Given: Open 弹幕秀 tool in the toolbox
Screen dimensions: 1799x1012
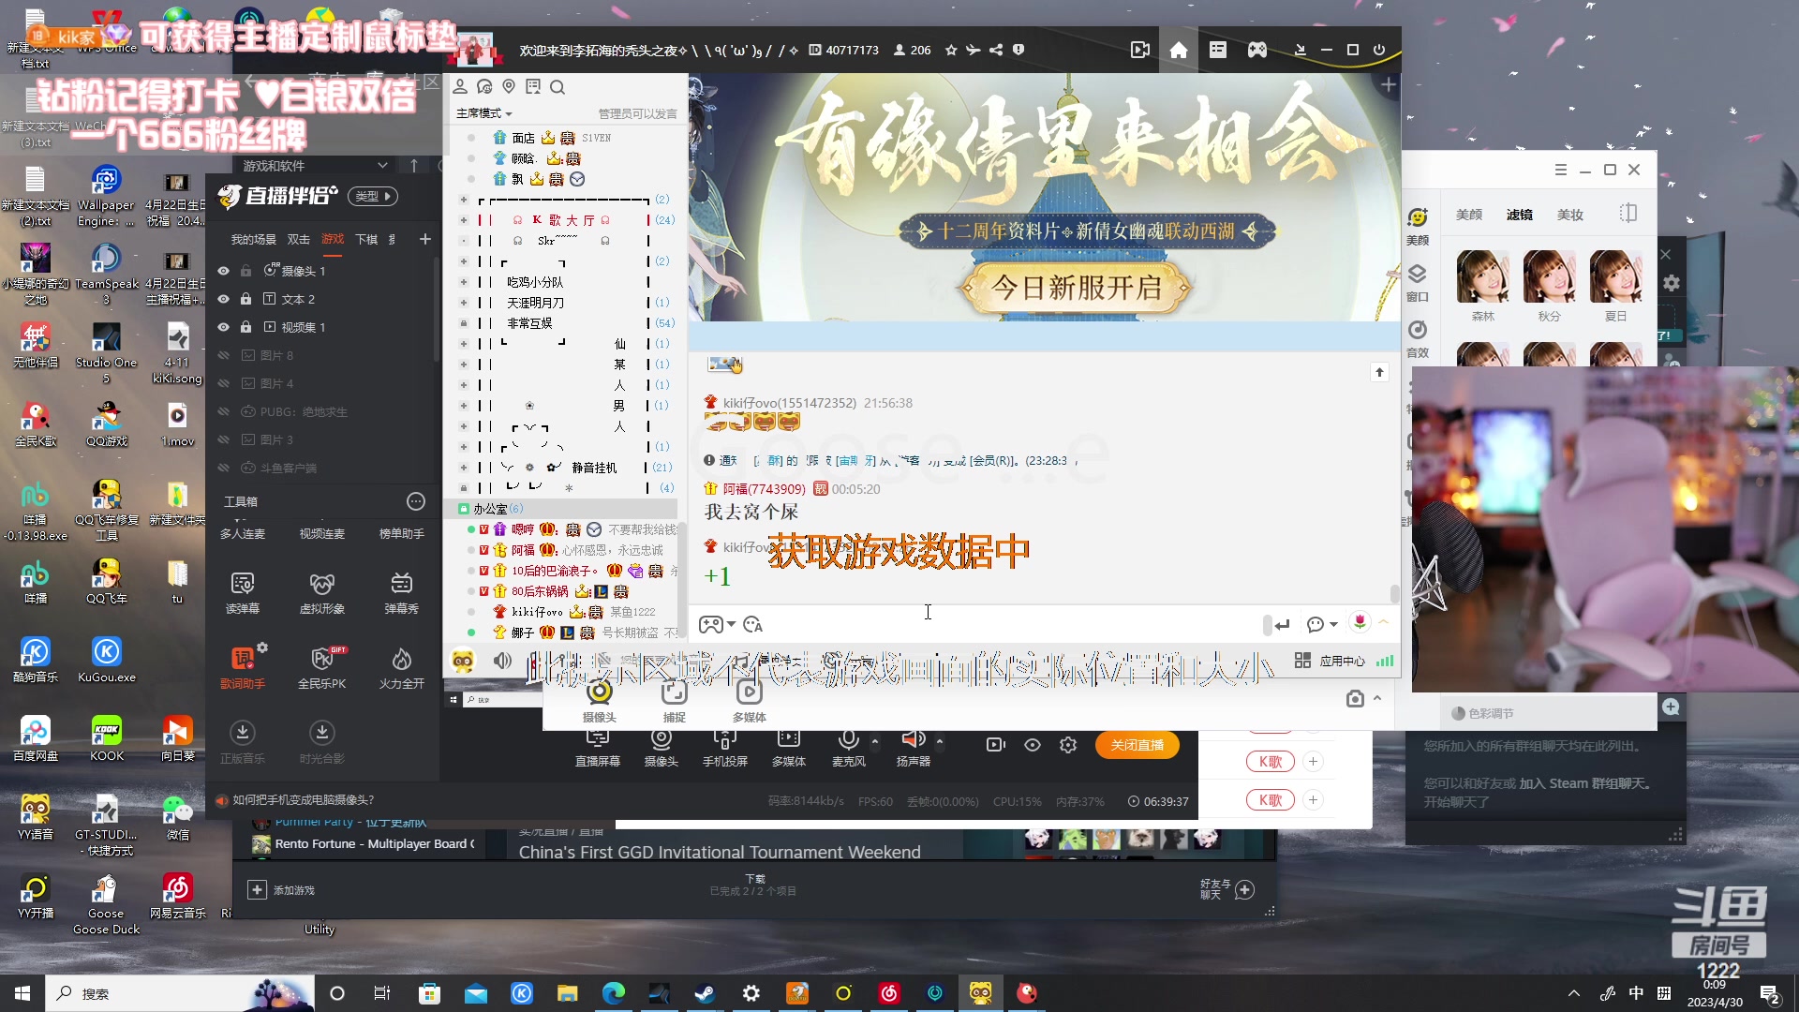Looking at the screenshot, I should (x=401, y=592).
